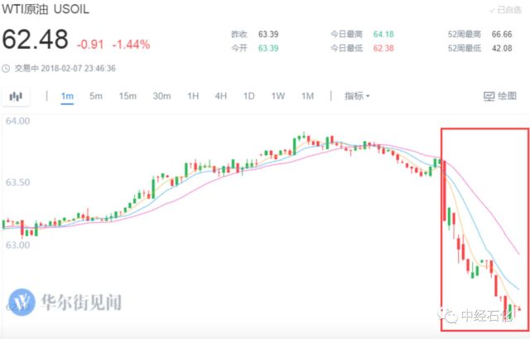Click the 绘图 drawing button
This screenshot has height=339, width=530.
coord(499,96)
